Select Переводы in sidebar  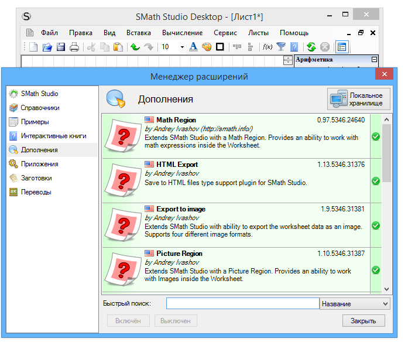52,192
